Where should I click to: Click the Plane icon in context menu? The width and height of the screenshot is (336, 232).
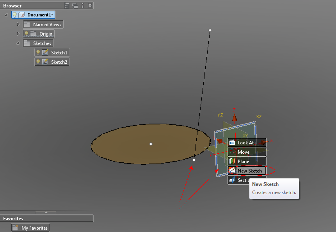pos(232,161)
